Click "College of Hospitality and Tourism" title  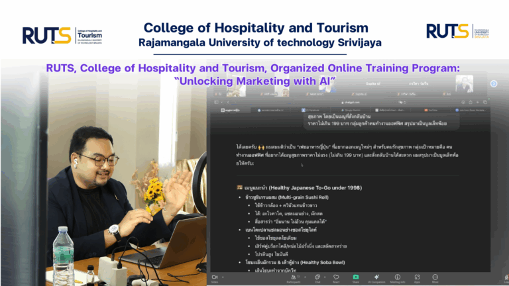point(256,28)
